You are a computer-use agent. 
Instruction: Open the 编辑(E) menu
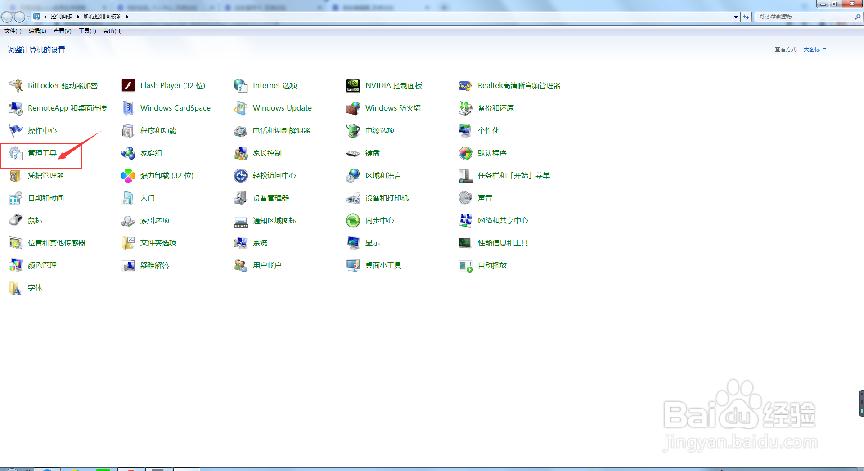37,31
